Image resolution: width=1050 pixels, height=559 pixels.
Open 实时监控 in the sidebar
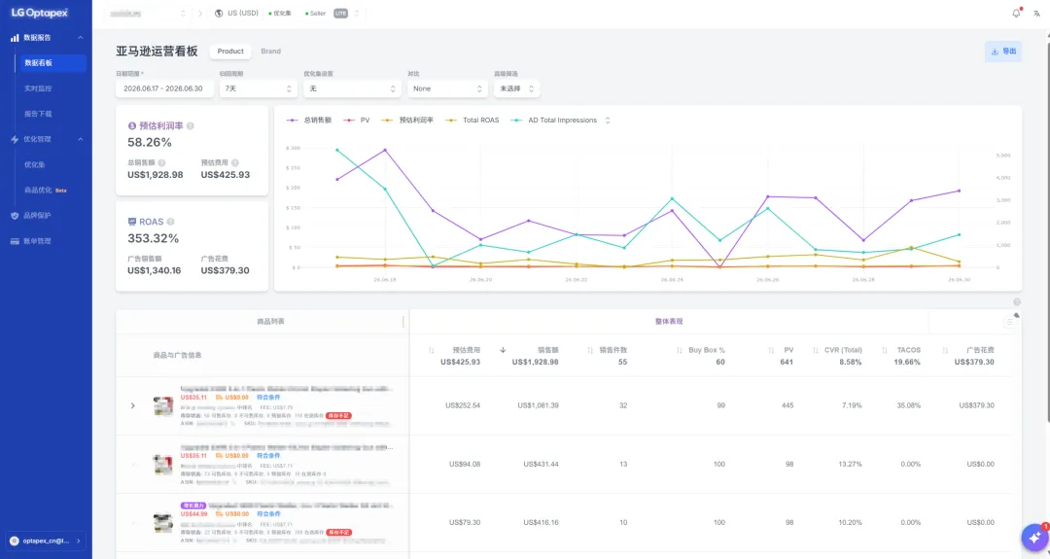pos(38,88)
